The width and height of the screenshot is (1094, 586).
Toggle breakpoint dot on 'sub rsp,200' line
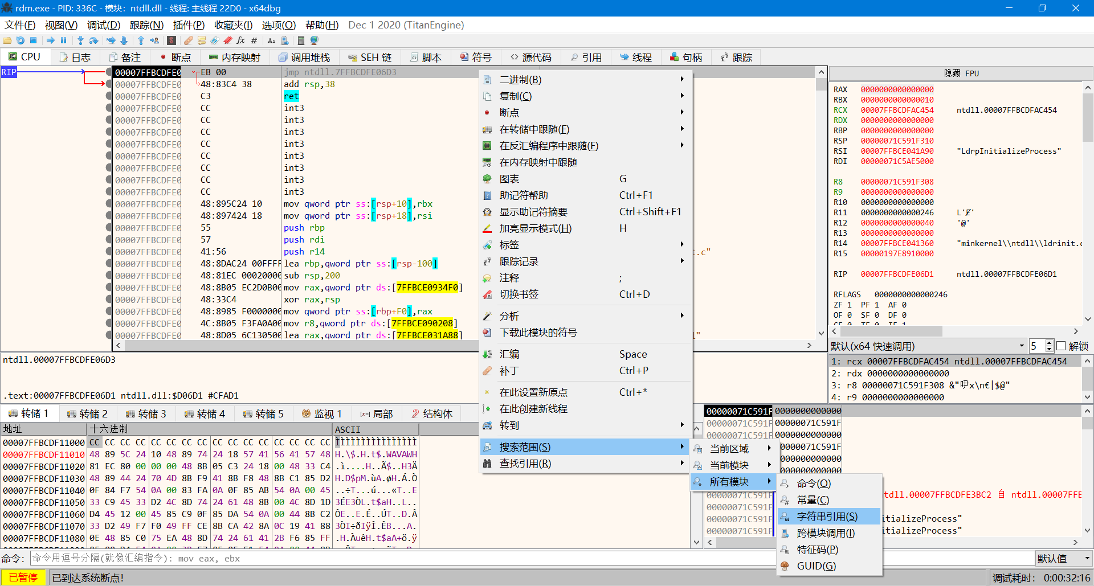[109, 276]
